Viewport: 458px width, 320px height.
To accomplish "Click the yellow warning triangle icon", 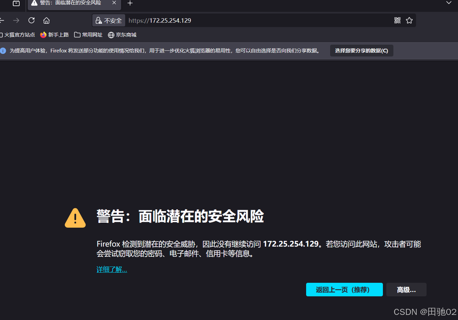I will (75, 218).
